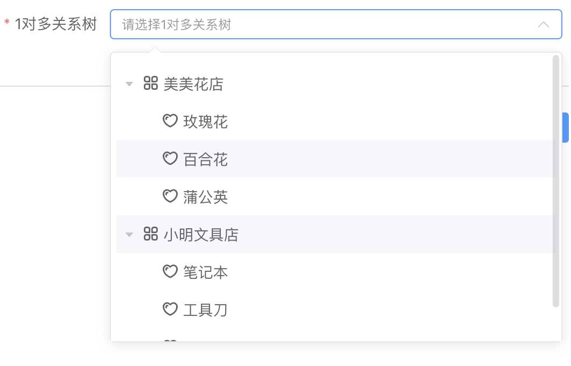The width and height of the screenshot is (571, 366).
Task: Collapse the 美美花店 tree node arrow
Action: pos(129,84)
